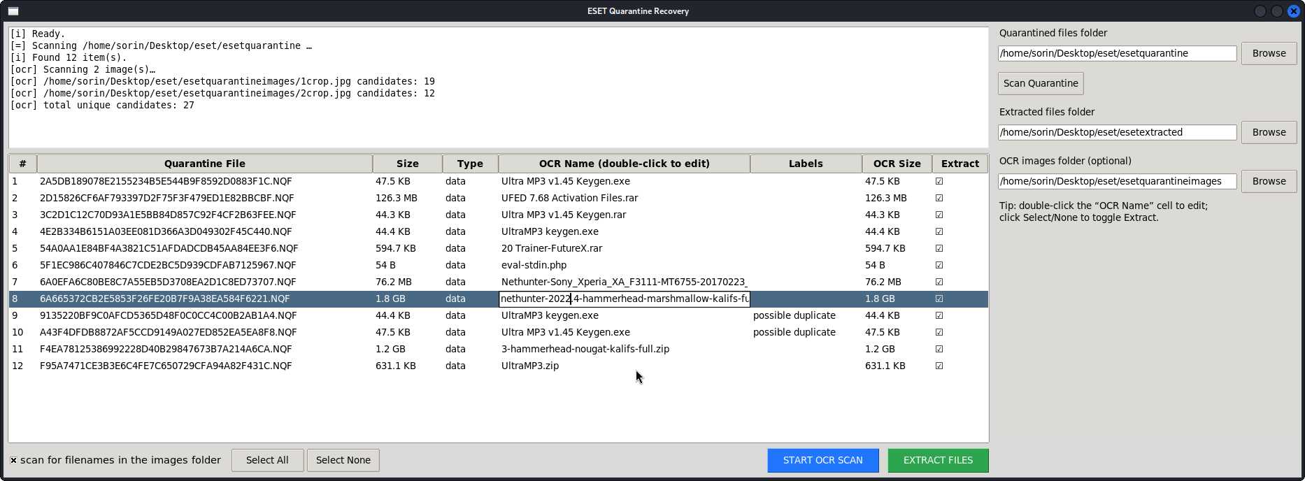Focus the quarantined files folder path field
1305x481 pixels.
click(x=1117, y=53)
